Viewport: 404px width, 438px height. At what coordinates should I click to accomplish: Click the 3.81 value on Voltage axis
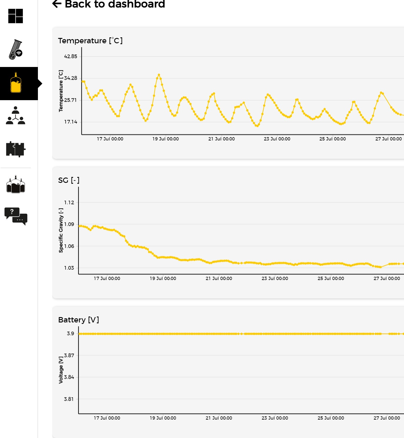pos(69,399)
